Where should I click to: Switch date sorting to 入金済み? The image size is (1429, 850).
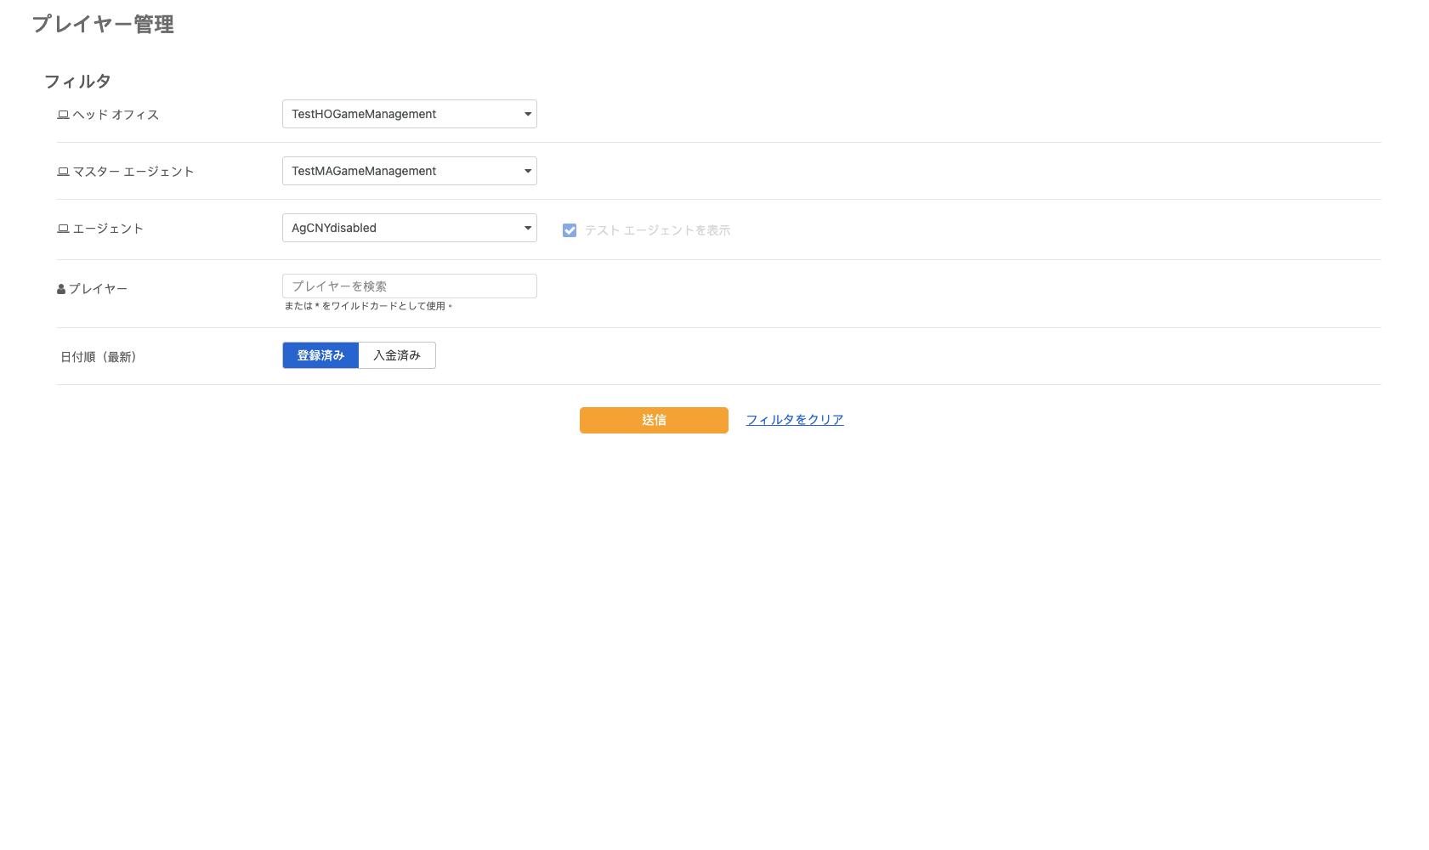pos(397,355)
